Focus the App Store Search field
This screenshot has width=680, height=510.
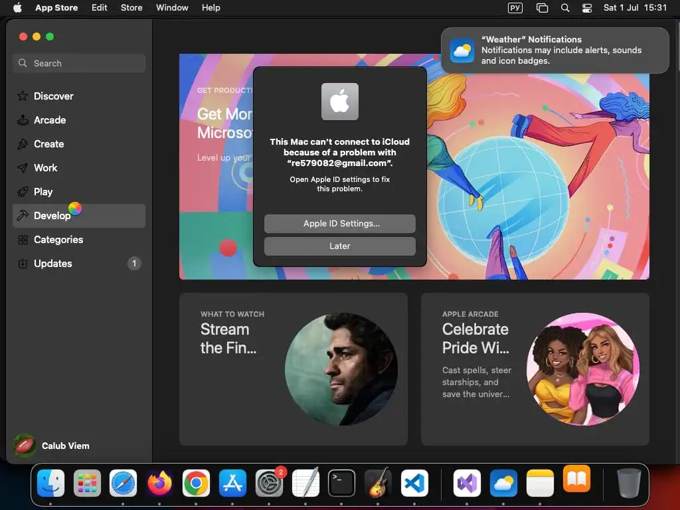[79, 63]
